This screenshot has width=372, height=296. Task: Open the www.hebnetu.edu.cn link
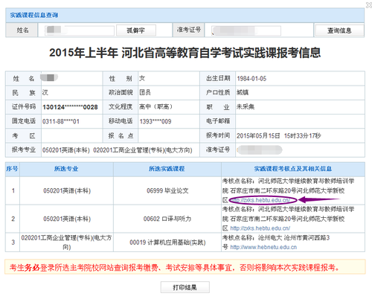[263, 247]
